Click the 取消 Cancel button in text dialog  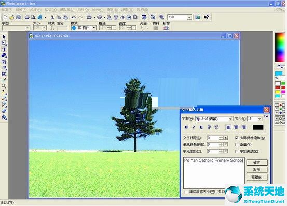[257, 170]
